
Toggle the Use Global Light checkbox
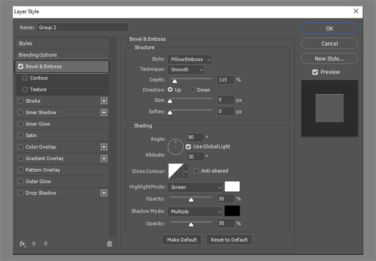pos(188,146)
